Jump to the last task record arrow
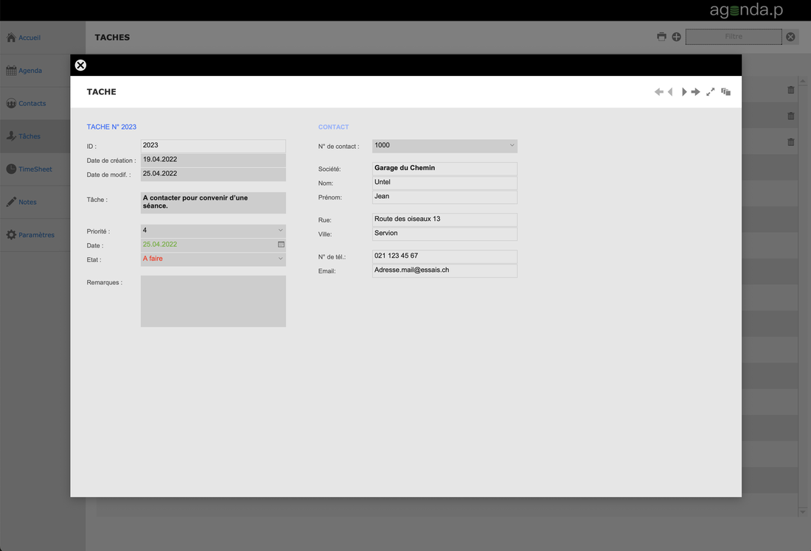The height and width of the screenshot is (551, 811). coord(696,92)
